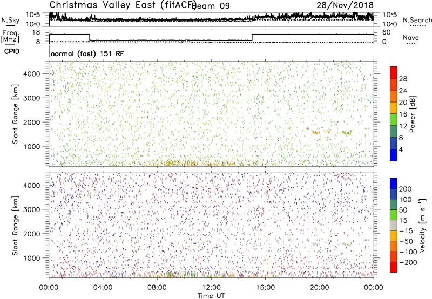This screenshot has height=299, width=432.
Task: Pick the light green segment of Power color bar
Action: (x=394, y=120)
